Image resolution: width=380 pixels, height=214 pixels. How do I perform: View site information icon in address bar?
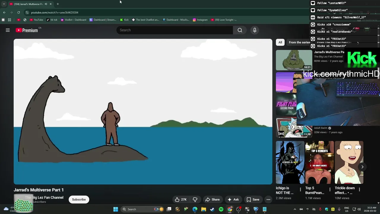point(27,12)
